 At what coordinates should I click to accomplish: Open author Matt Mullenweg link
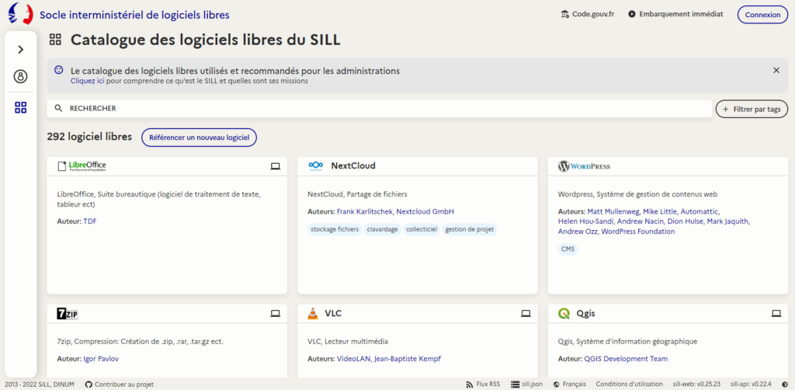tap(613, 211)
